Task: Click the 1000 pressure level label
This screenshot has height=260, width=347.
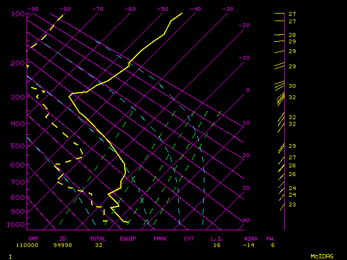Action: (17, 224)
